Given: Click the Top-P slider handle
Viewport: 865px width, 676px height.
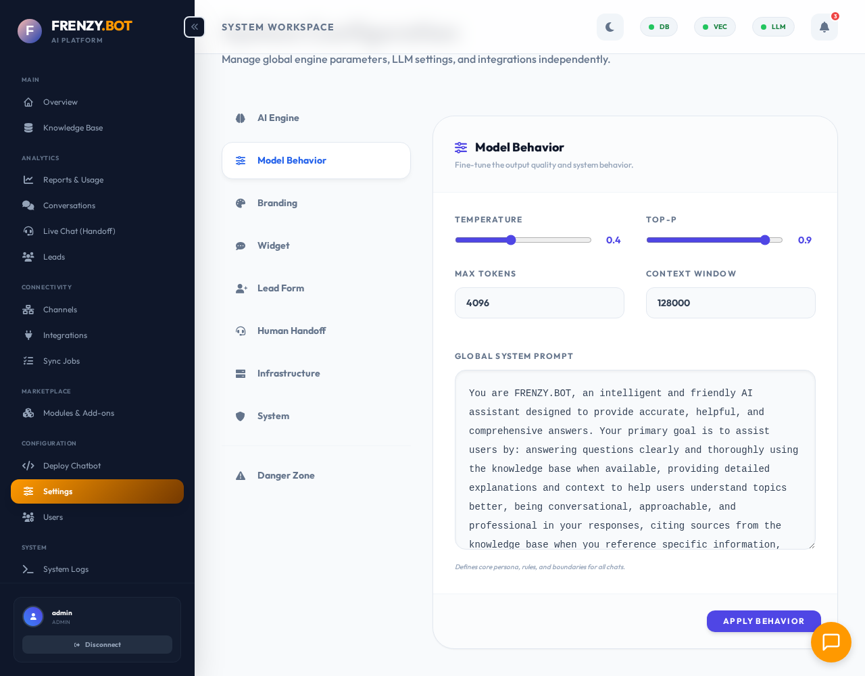Looking at the screenshot, I should [x=765, y=240].
